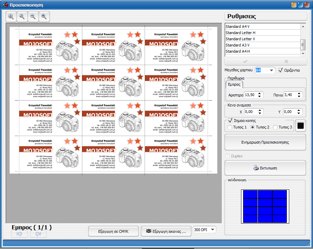
Task: Select Standard A4 H preset
Action: pyautogui.click(x=262, y=51)
